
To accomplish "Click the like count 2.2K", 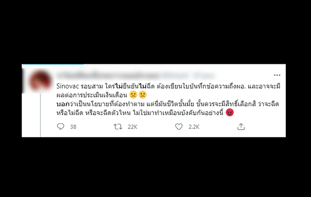I will click(194, 127).
